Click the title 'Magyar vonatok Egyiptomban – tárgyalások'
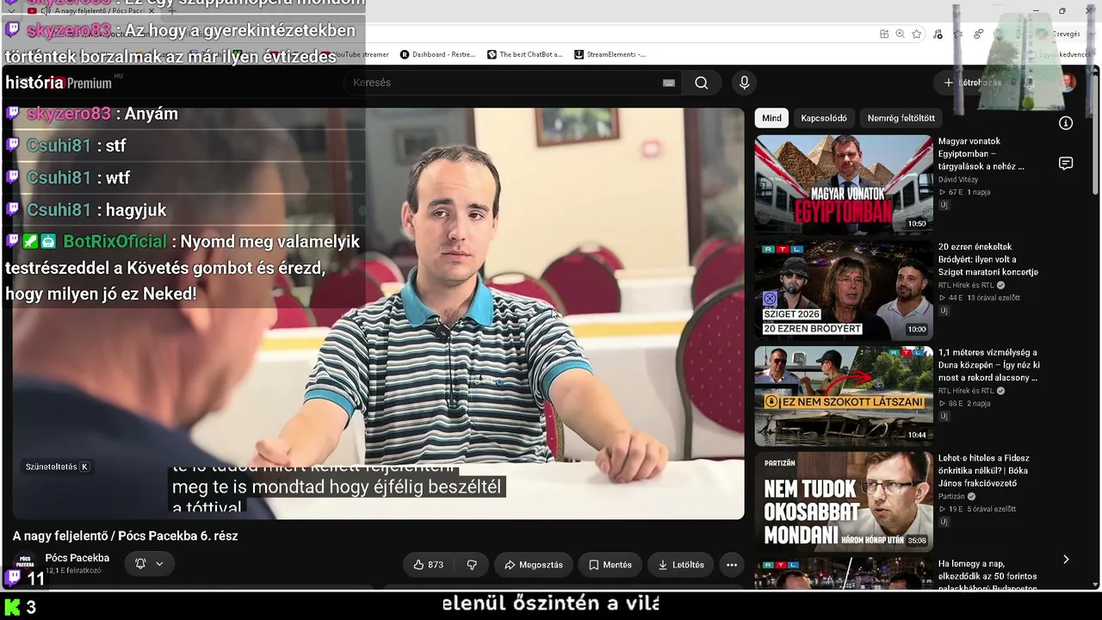The height and width of the screenshot is (620, 1102). (x=981, y=153)
